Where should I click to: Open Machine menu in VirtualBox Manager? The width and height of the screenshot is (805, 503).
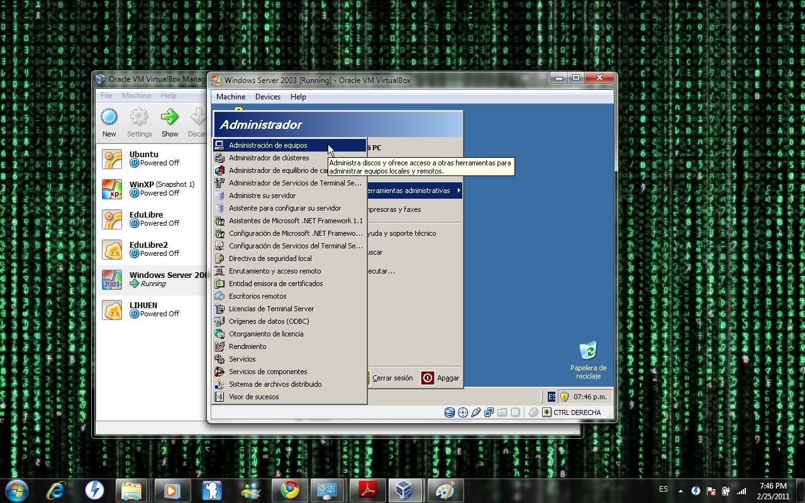click(x=136, y=96)
